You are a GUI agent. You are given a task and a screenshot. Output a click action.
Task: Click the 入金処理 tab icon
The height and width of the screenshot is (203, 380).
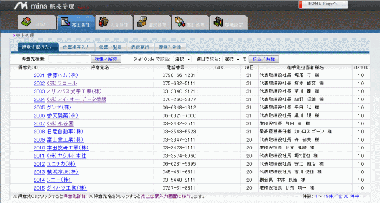(104, 22)
